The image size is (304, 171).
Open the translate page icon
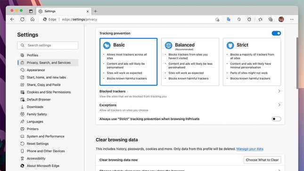pos(229,19)
